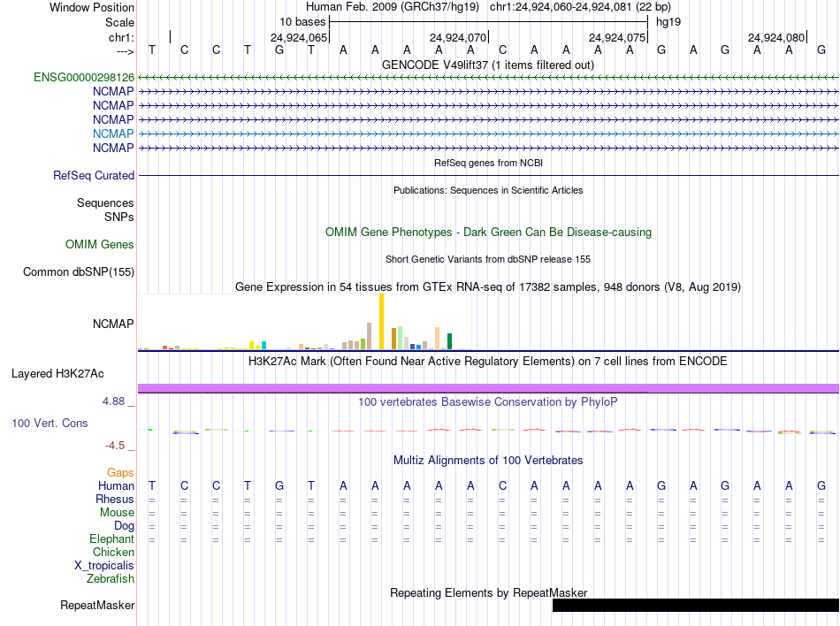The width and height of the screenshot is (840, 626).
Task: Click Repeating Elements by RepeatMasker title
Action: (x=488, y=593)
